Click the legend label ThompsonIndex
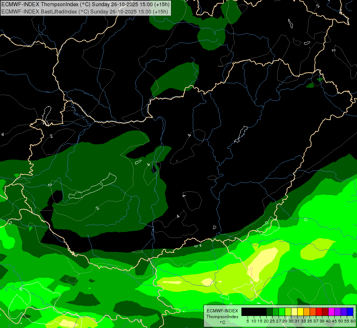Viewport: 357px width, 328px height. tap(222, 317)
